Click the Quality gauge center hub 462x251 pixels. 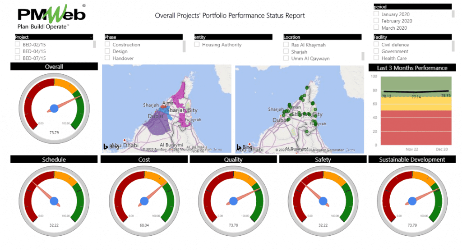[234, 201]
